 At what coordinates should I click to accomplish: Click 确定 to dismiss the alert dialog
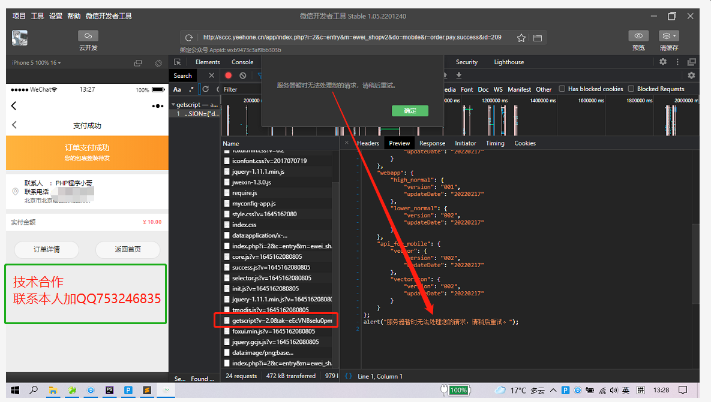click(410, 110)
